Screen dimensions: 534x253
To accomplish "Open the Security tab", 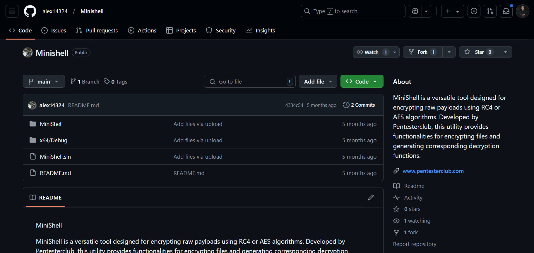I will coord(221,30).
